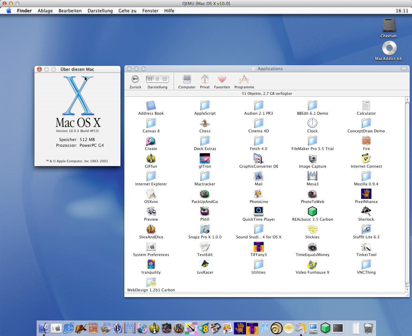Select the System Preferences icon in Applications
The height and width of the screenshot is (336, 412).
point(151,247)
